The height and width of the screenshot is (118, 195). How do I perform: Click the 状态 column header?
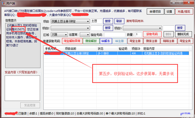[x=107, y=49]
